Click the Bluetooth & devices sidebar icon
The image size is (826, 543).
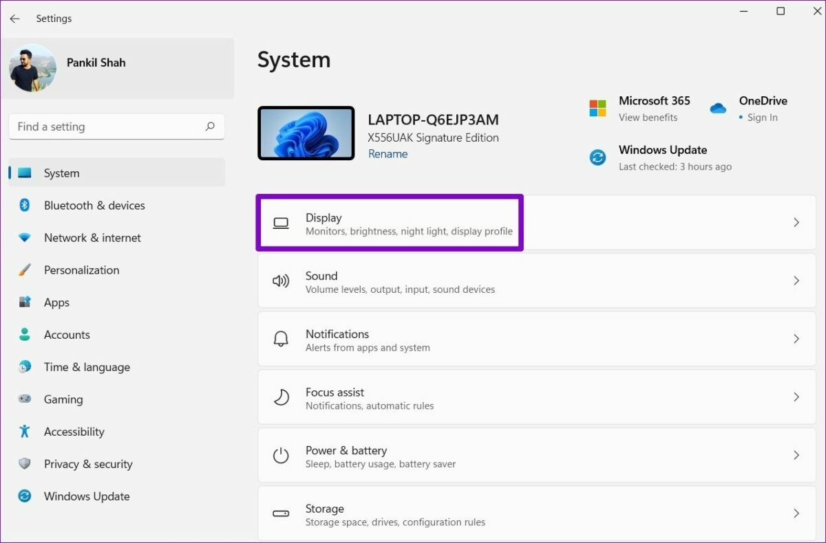[x=25, y=206]
